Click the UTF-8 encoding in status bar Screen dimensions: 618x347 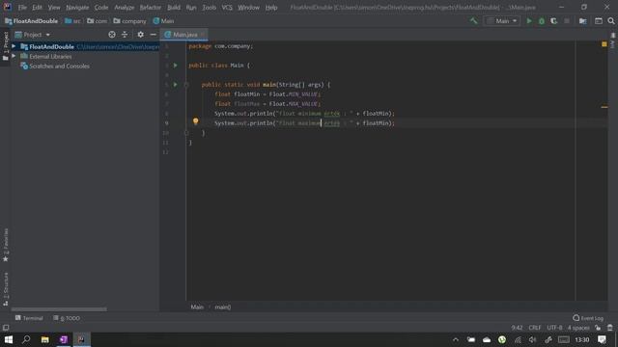point(554,328)
